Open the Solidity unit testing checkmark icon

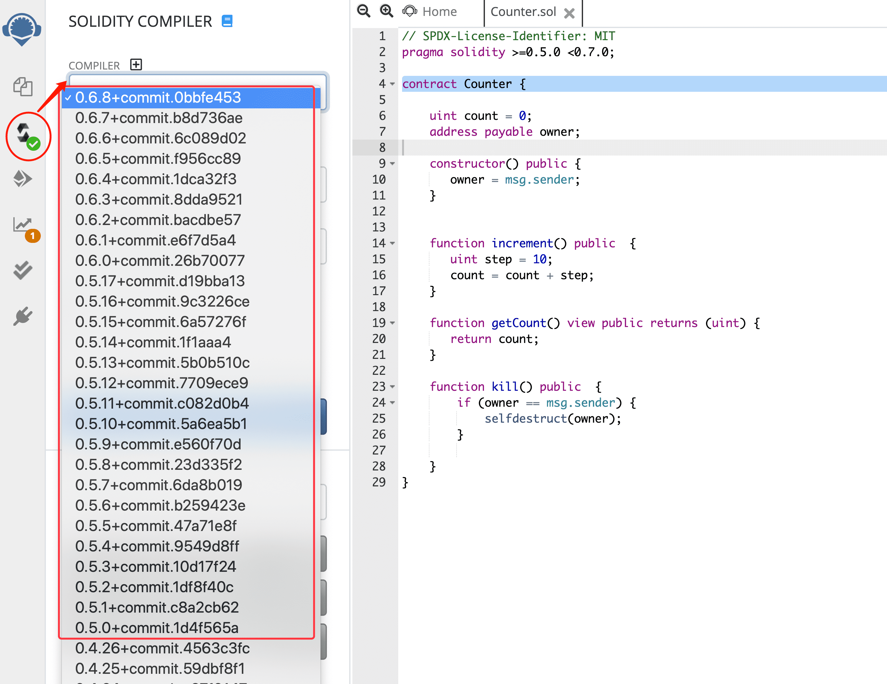click(x=23, y=270)
